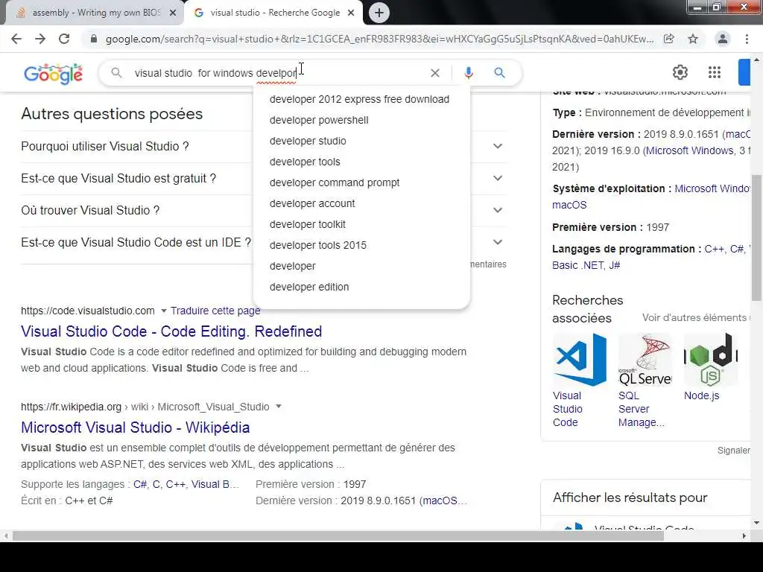The height and width of the screenshot is (572, 763).
Task: Open Chrome three-dot menu
Action: pos(747,39)
